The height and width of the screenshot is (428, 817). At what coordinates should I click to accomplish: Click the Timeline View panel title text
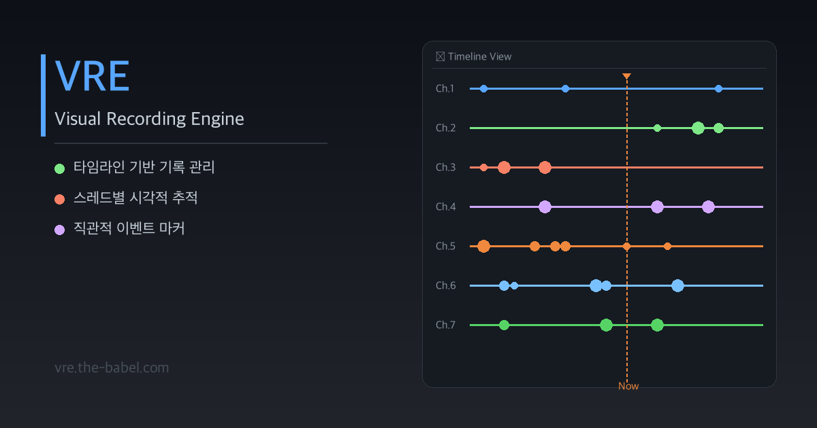coord(479,56)
